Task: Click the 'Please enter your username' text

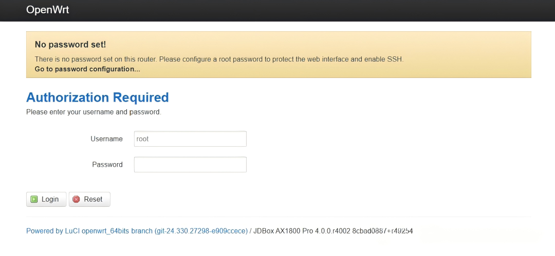Action: point(94,112)
